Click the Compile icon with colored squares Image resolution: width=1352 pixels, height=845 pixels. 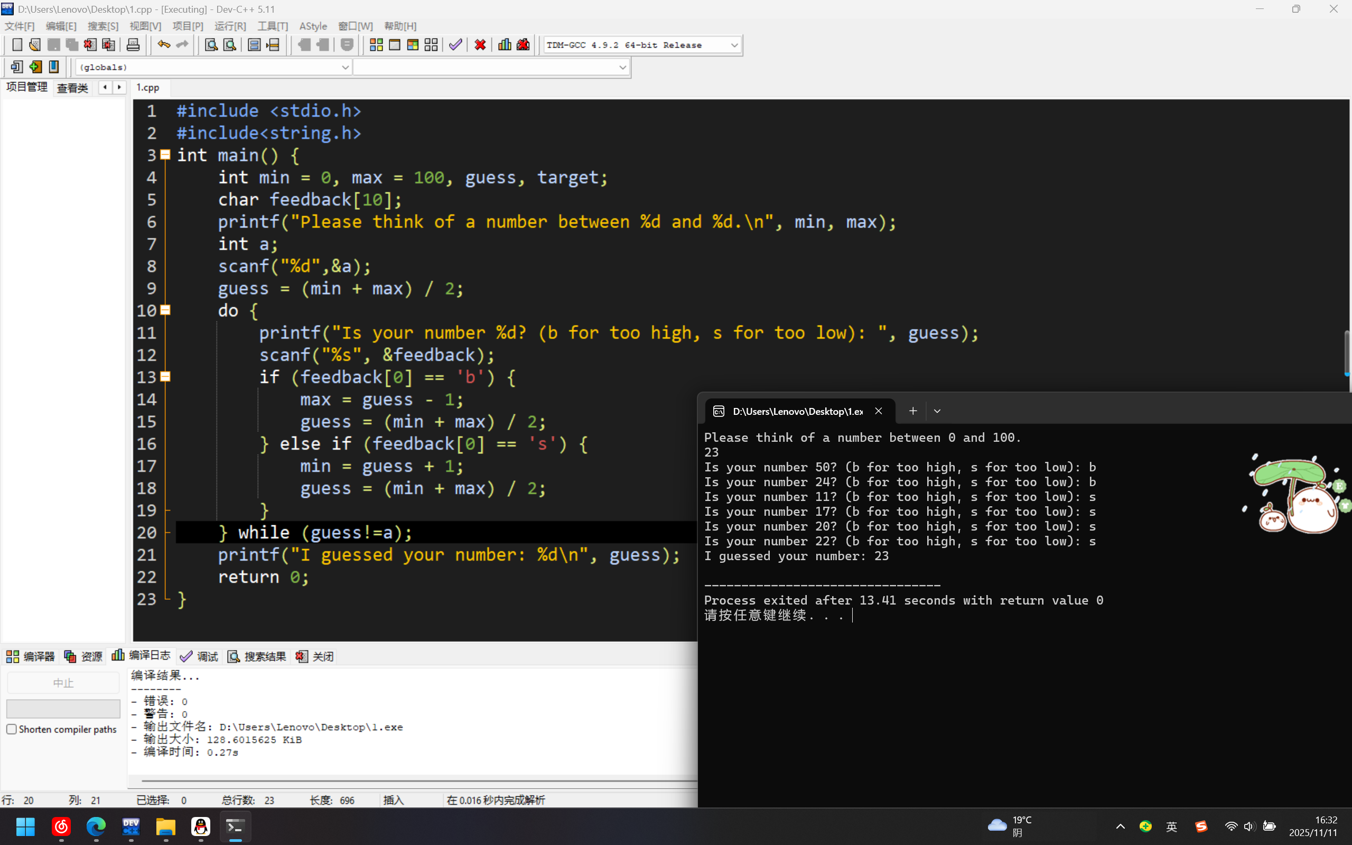coord(376,45)
